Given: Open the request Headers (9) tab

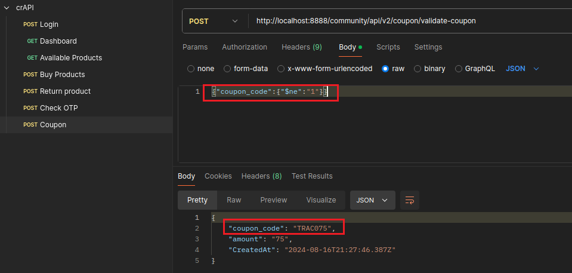Looking at the screenshot, I should (301, 47).
